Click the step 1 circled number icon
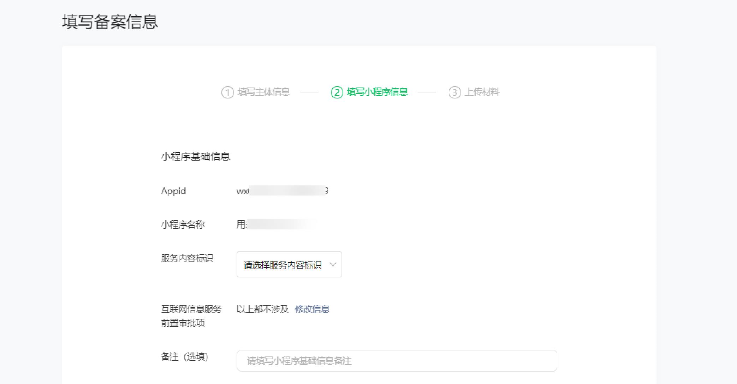The width and height of the screenshot is (737, 384). pos(227,92)
